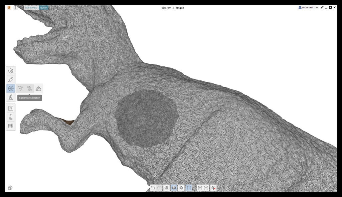Open the Settings gear tool menu
The image size is (342, 197).
tap(11, 71)
